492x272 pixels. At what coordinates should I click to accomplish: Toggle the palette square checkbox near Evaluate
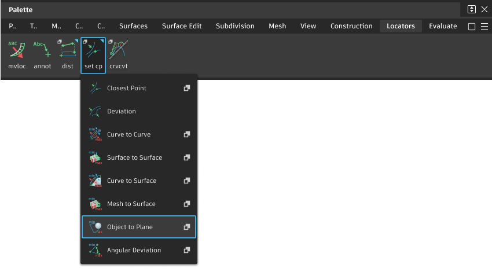click(472, 27)
